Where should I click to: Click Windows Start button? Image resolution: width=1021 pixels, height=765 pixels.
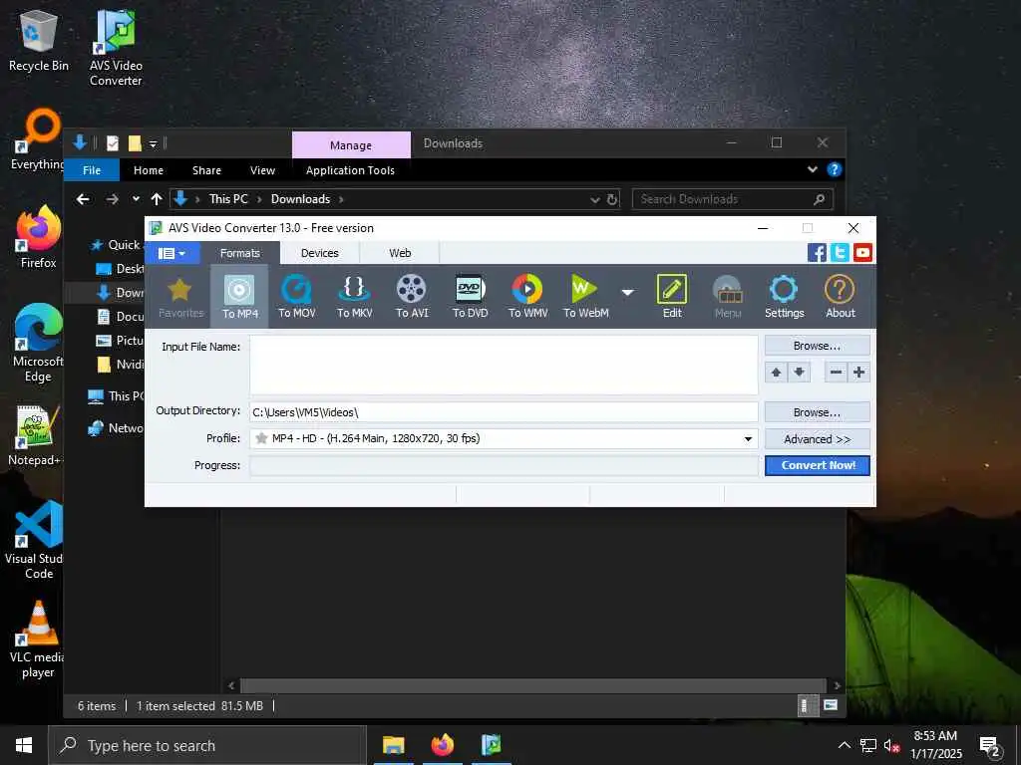coord(24,745)
